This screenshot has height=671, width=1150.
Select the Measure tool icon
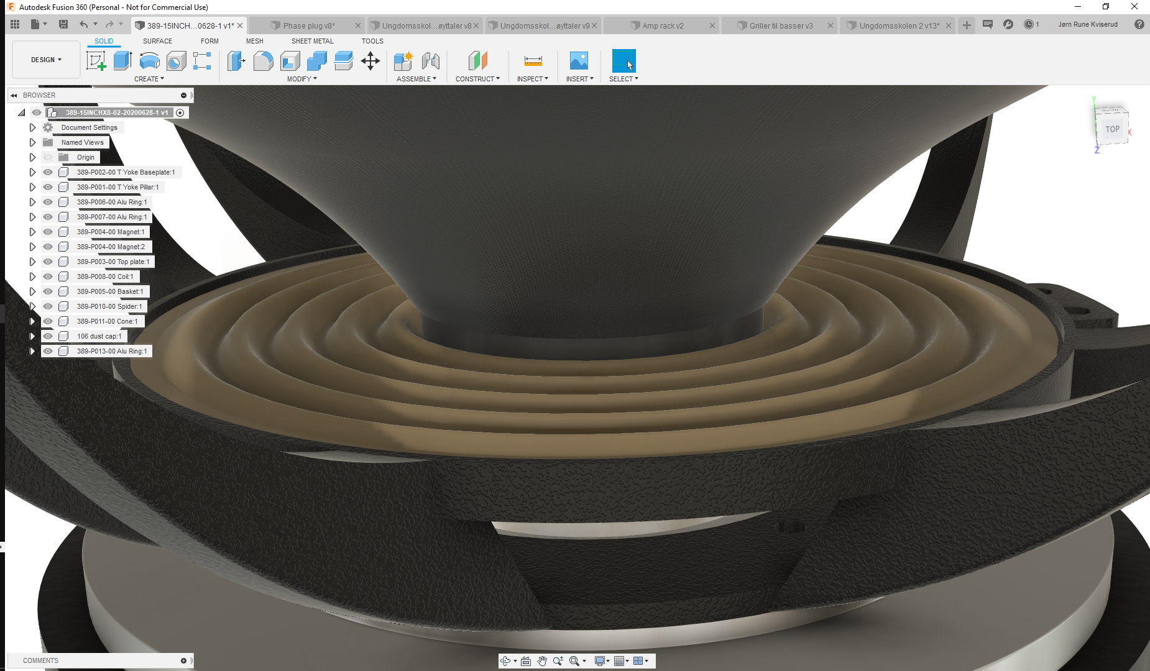[x=533, y=61]
